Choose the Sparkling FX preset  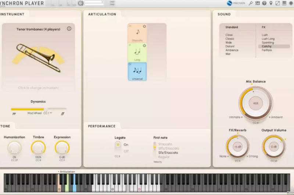[268, 42]
